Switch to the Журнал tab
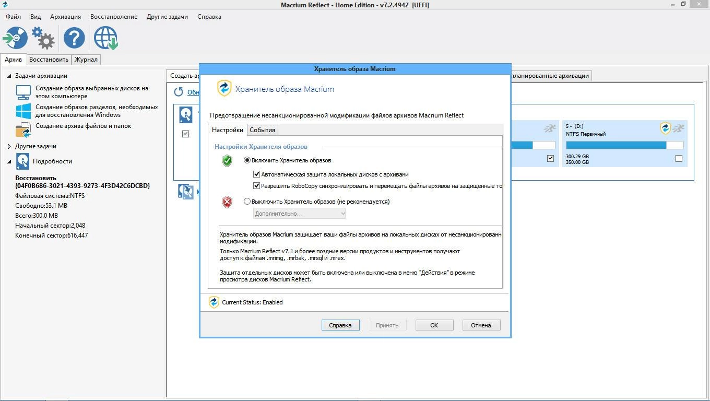The image size is (710, 401). (86, 60)
